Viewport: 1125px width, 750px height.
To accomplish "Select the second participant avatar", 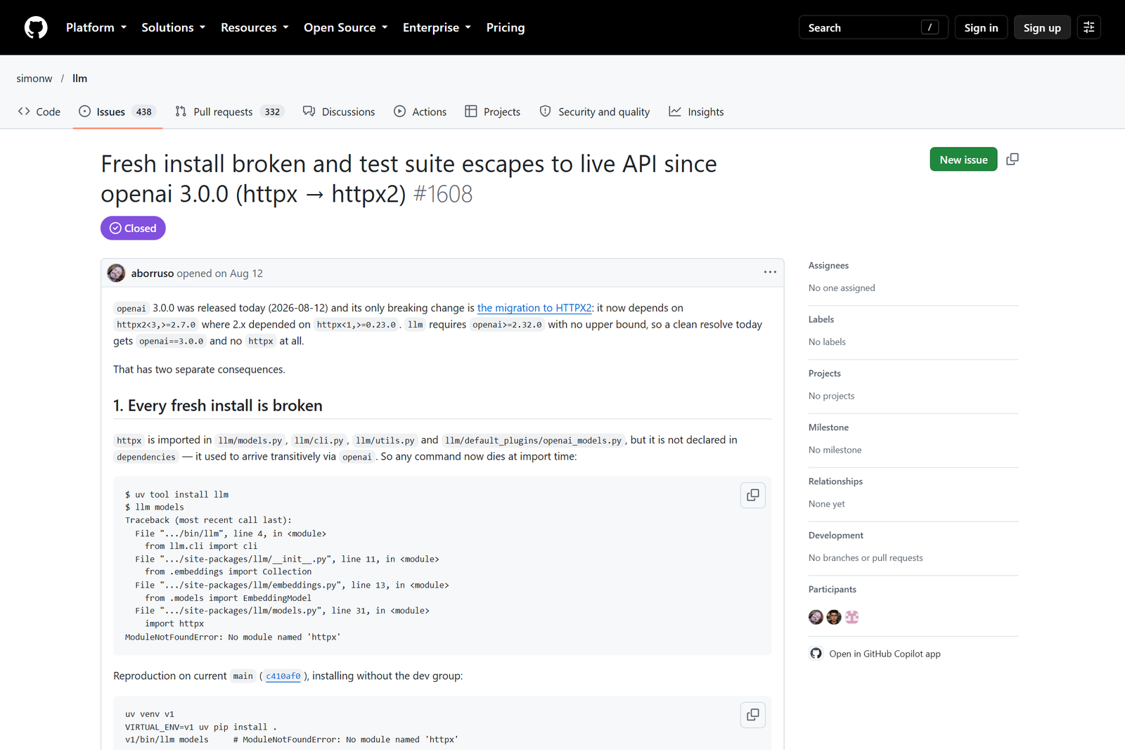I will [x=834, y=617].
